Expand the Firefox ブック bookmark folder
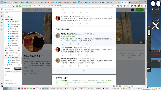Screen dimensions: 161x90 [x=6, y=50]
